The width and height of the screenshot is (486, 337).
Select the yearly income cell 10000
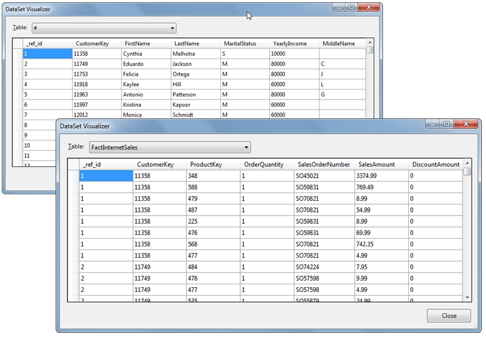coord(294,54)
